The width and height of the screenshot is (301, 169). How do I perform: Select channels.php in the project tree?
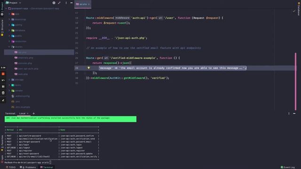25,58
